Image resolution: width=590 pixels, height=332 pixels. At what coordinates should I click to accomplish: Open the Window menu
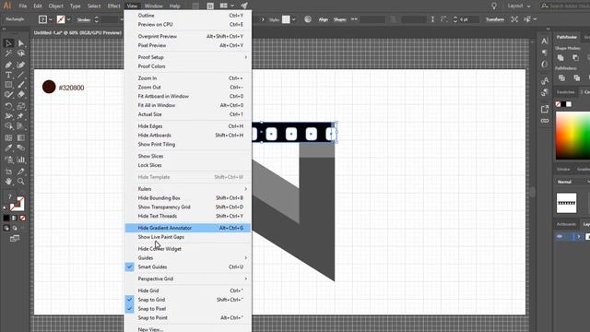click(x=154, y=6)
